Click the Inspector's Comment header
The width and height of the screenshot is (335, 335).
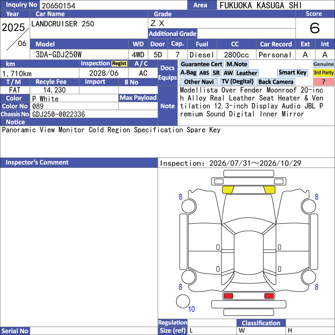tap(79, 162)
